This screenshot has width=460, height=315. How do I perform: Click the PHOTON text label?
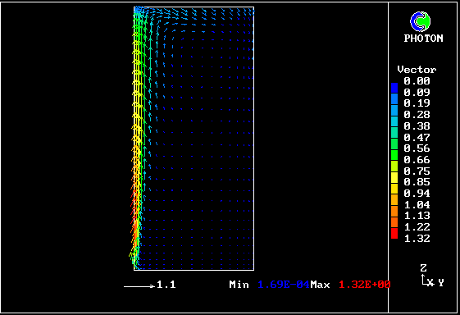pos(423,39)
